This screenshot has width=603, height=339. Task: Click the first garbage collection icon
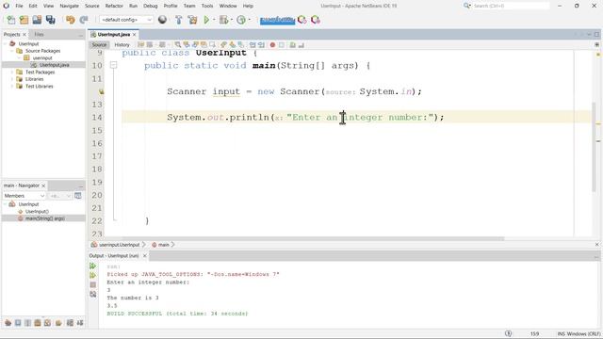tap(302, 20)
